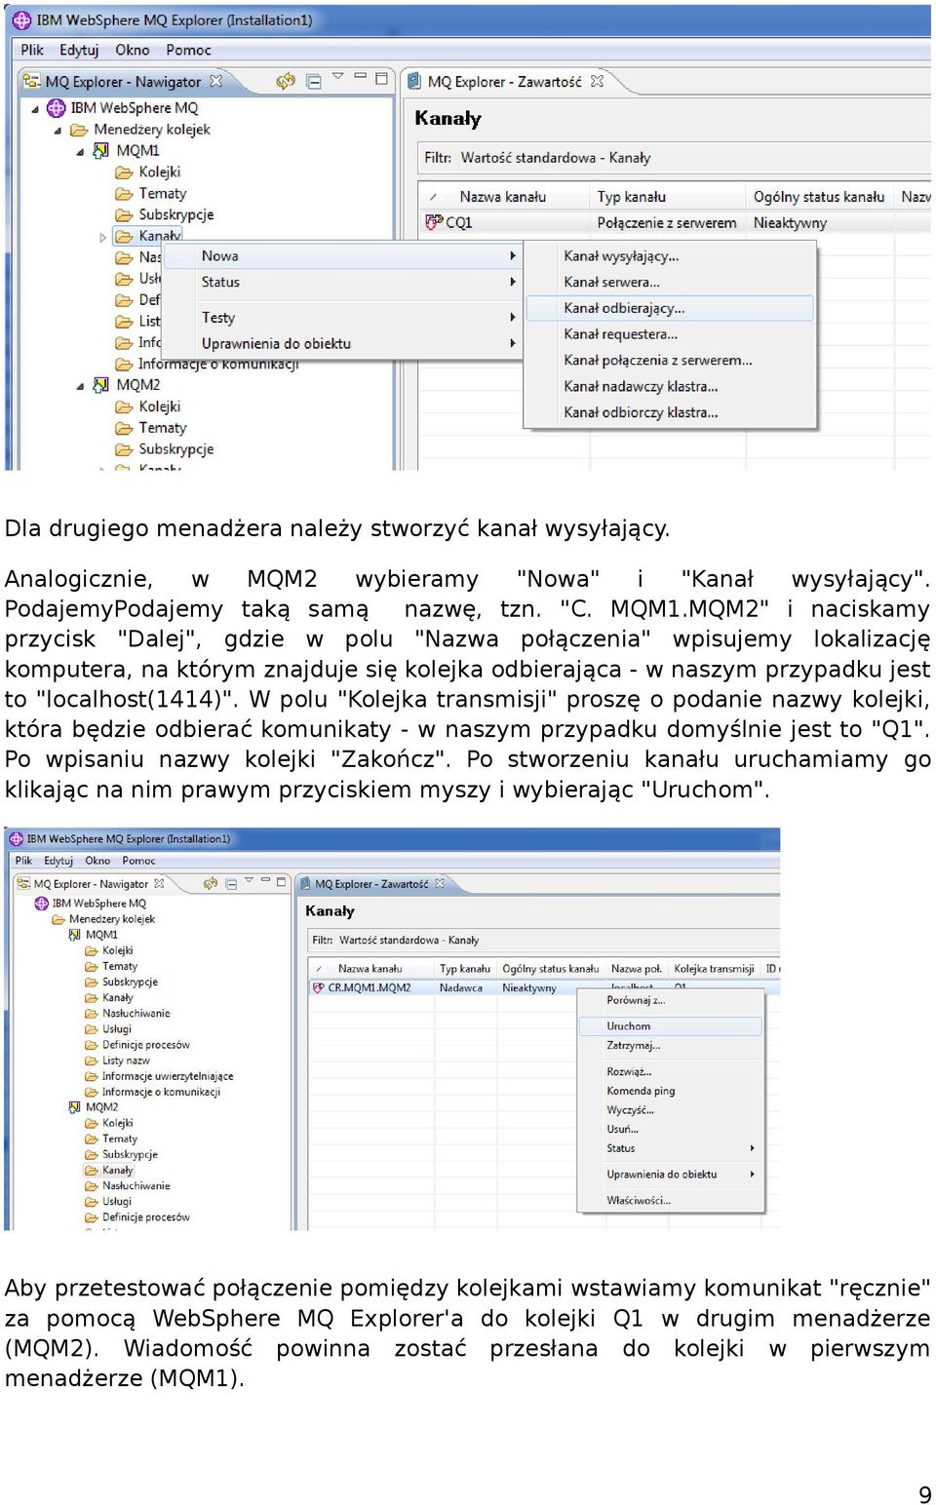936x1505 pixels.
Task: Open the Uprawnienia do obiektu submenu arrow in the second screenshot
Action: pos(752,1175)
